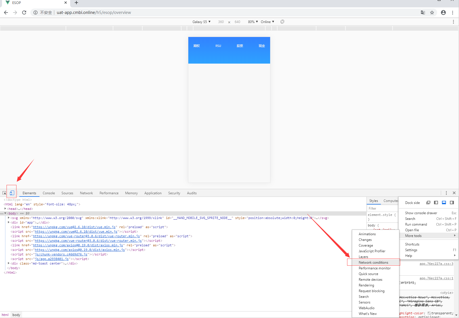Activate the inspect element picker
Screen dimensions: 459x318
4,193
